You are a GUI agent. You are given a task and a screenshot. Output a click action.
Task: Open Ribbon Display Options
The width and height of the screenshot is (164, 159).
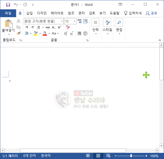click(x=120, y=4)
